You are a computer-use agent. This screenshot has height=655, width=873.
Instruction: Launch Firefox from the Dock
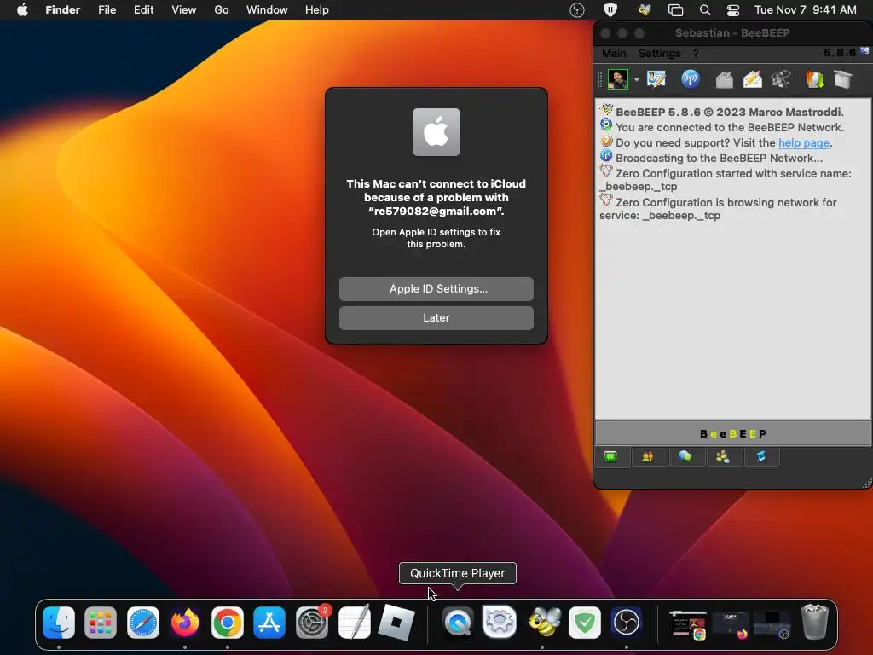[185, 622]
